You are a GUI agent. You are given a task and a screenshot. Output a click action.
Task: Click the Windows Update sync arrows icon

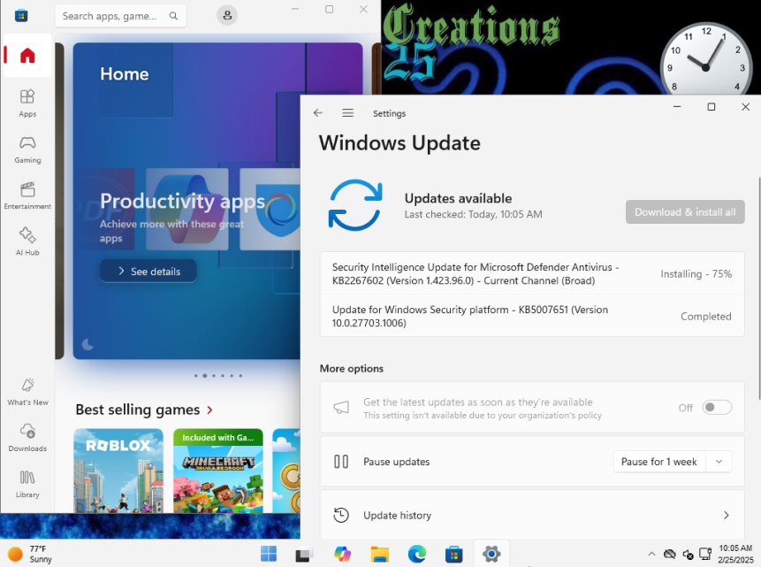tap(355, 205)
